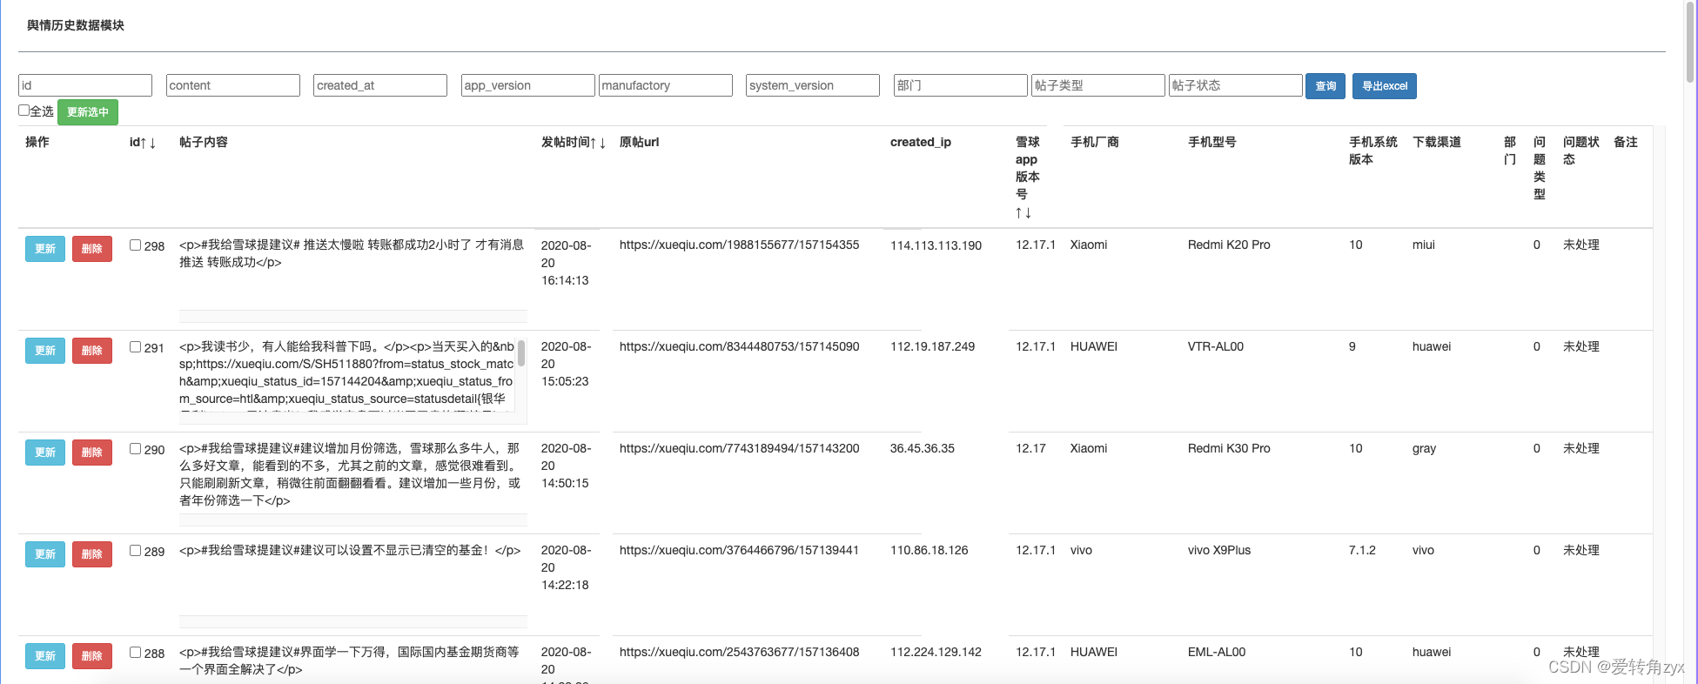Click the miui download channel cell
This screenshot has width=1698, height=684.
tap(1424, 245)
